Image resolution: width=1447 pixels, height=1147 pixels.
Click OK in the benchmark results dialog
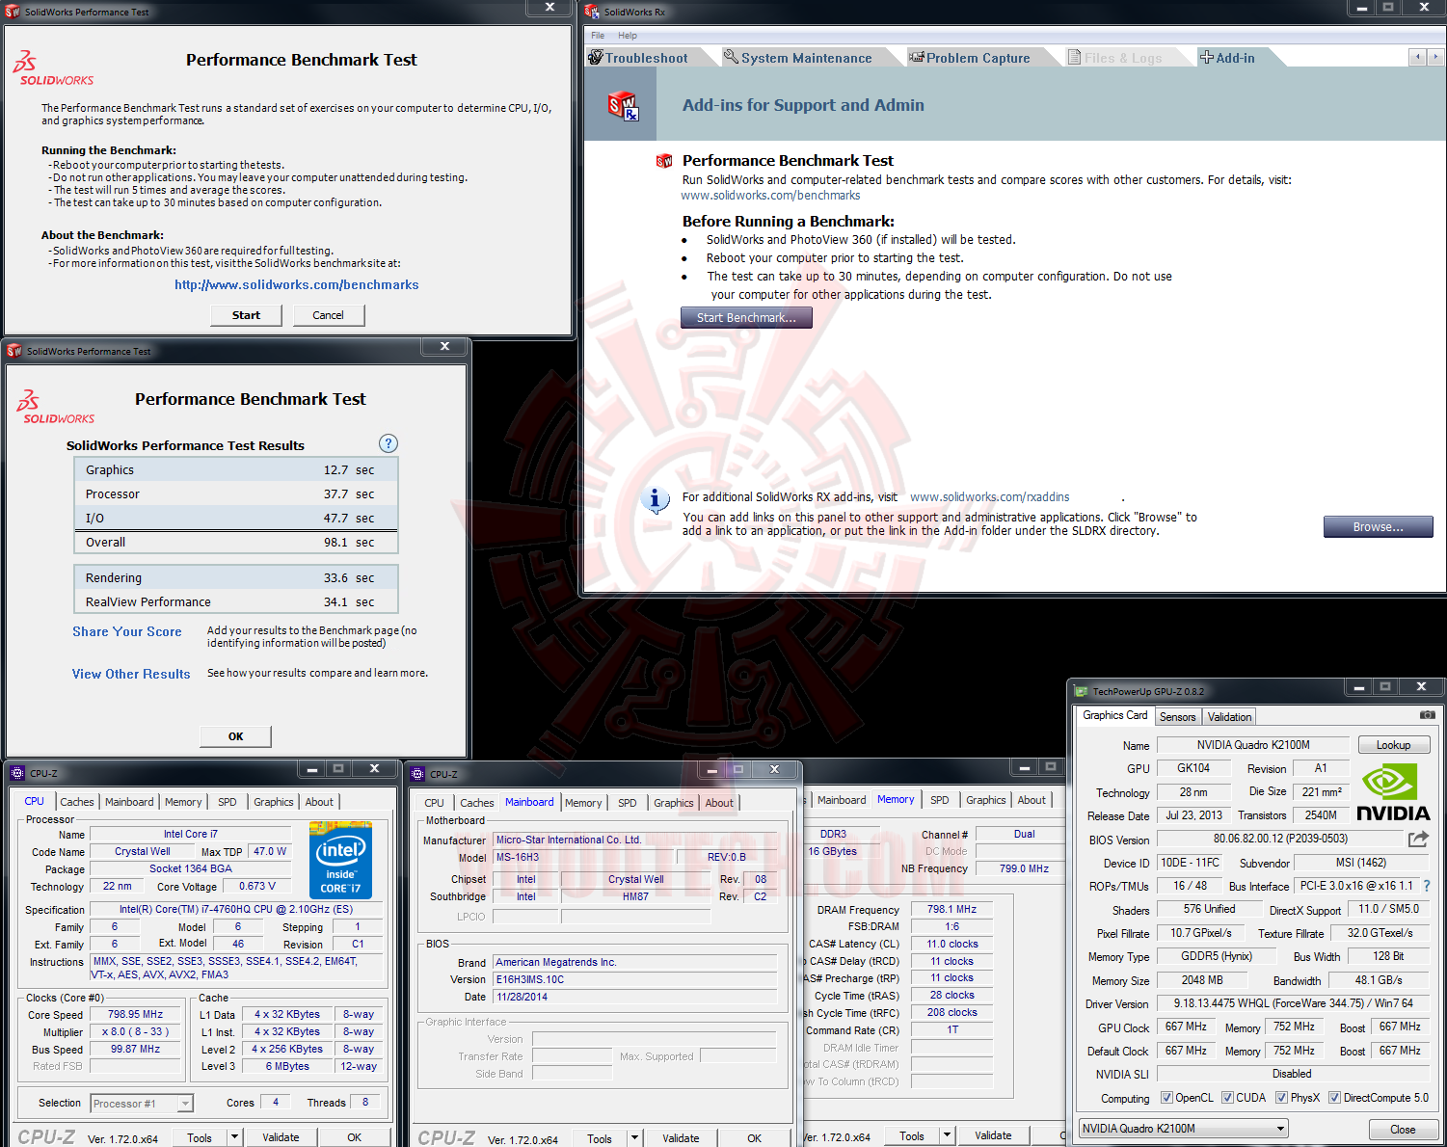tap(235, 736)
